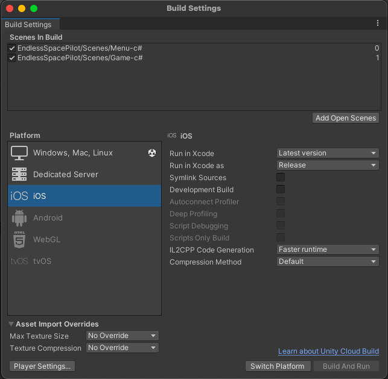Click the Dedicated Server rack icon
388x379 pixels.
pos(20,175)
